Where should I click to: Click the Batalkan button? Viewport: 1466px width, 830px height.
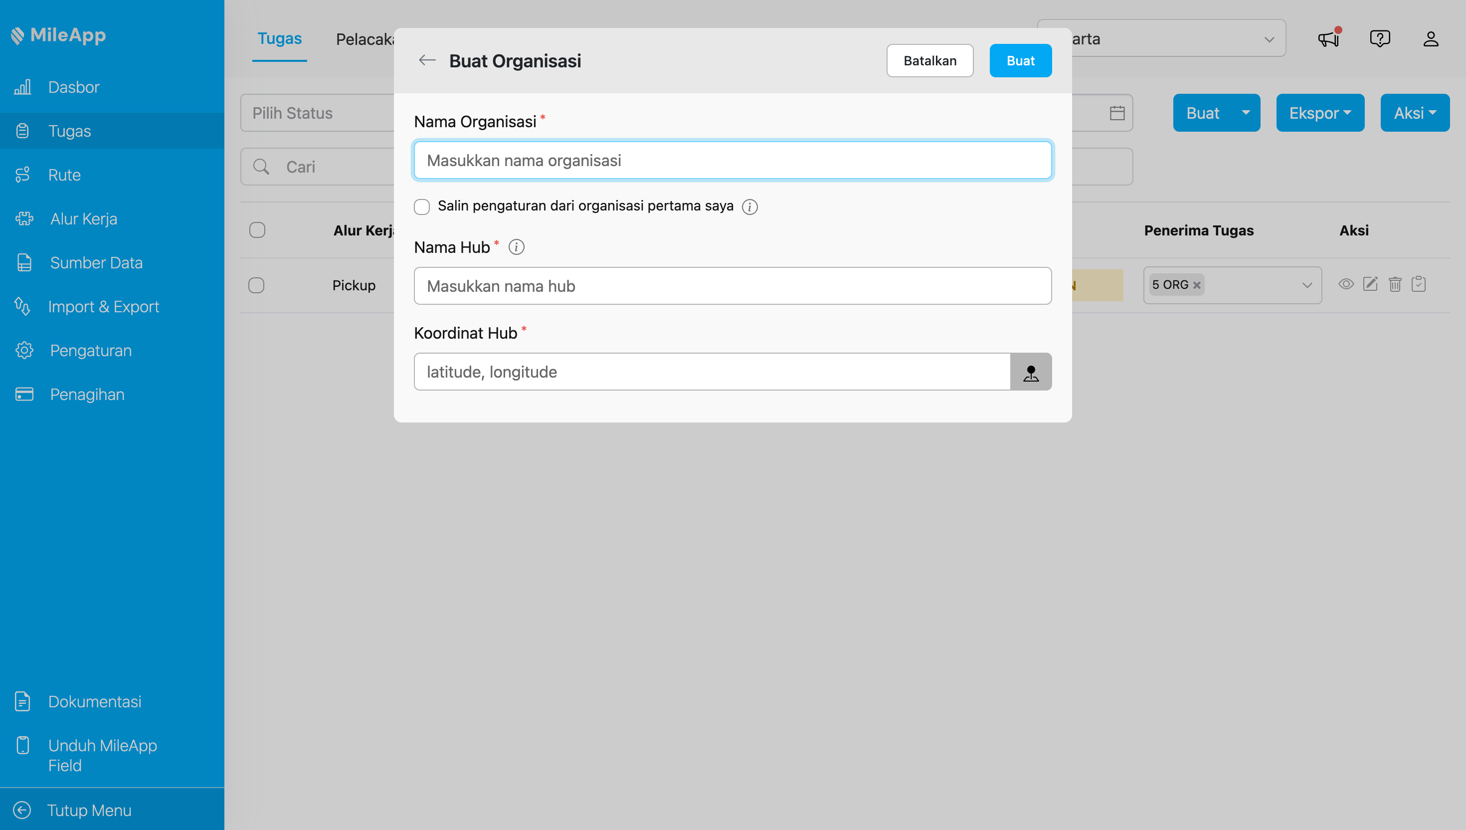[930, 60]
